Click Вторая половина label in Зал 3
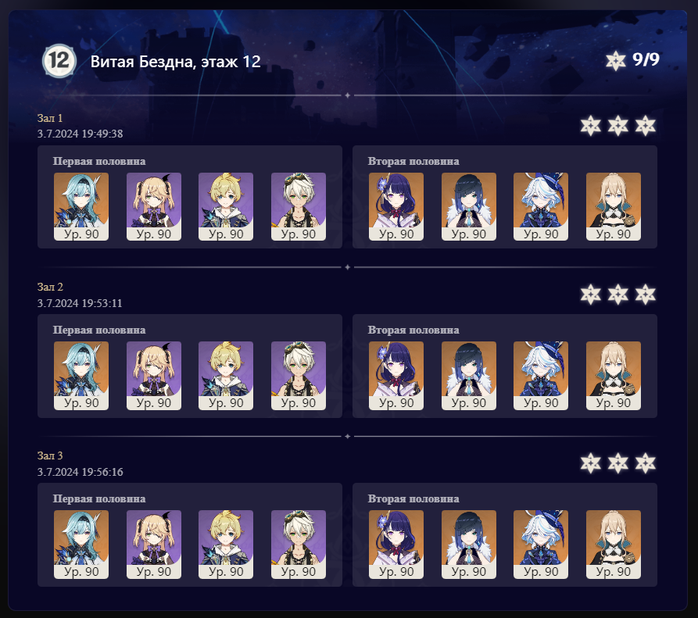698x618 pixels. tap(413, 498)
